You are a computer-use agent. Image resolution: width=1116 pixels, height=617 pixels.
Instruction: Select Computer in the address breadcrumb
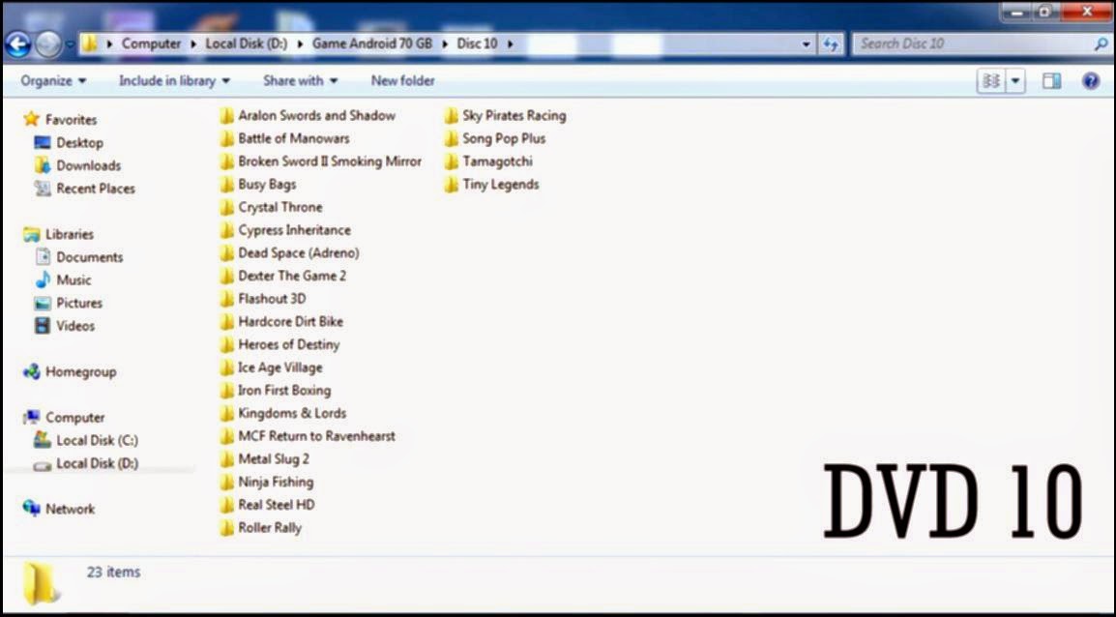coord(151,44)
